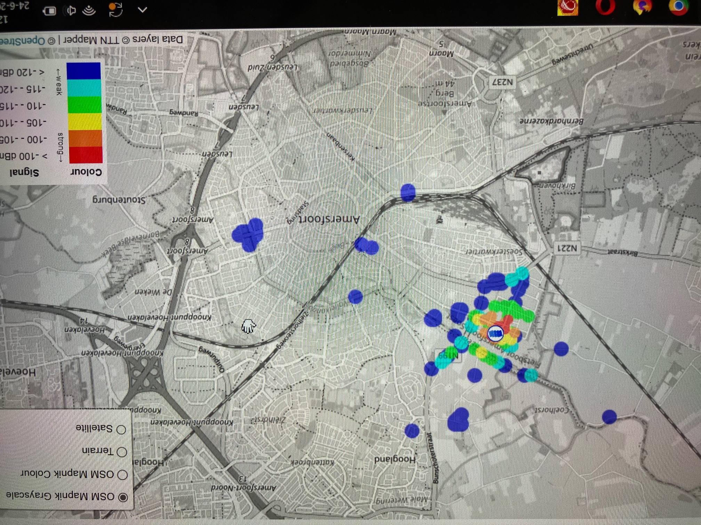Click the Soesterkwartier label

click(494, 252)
